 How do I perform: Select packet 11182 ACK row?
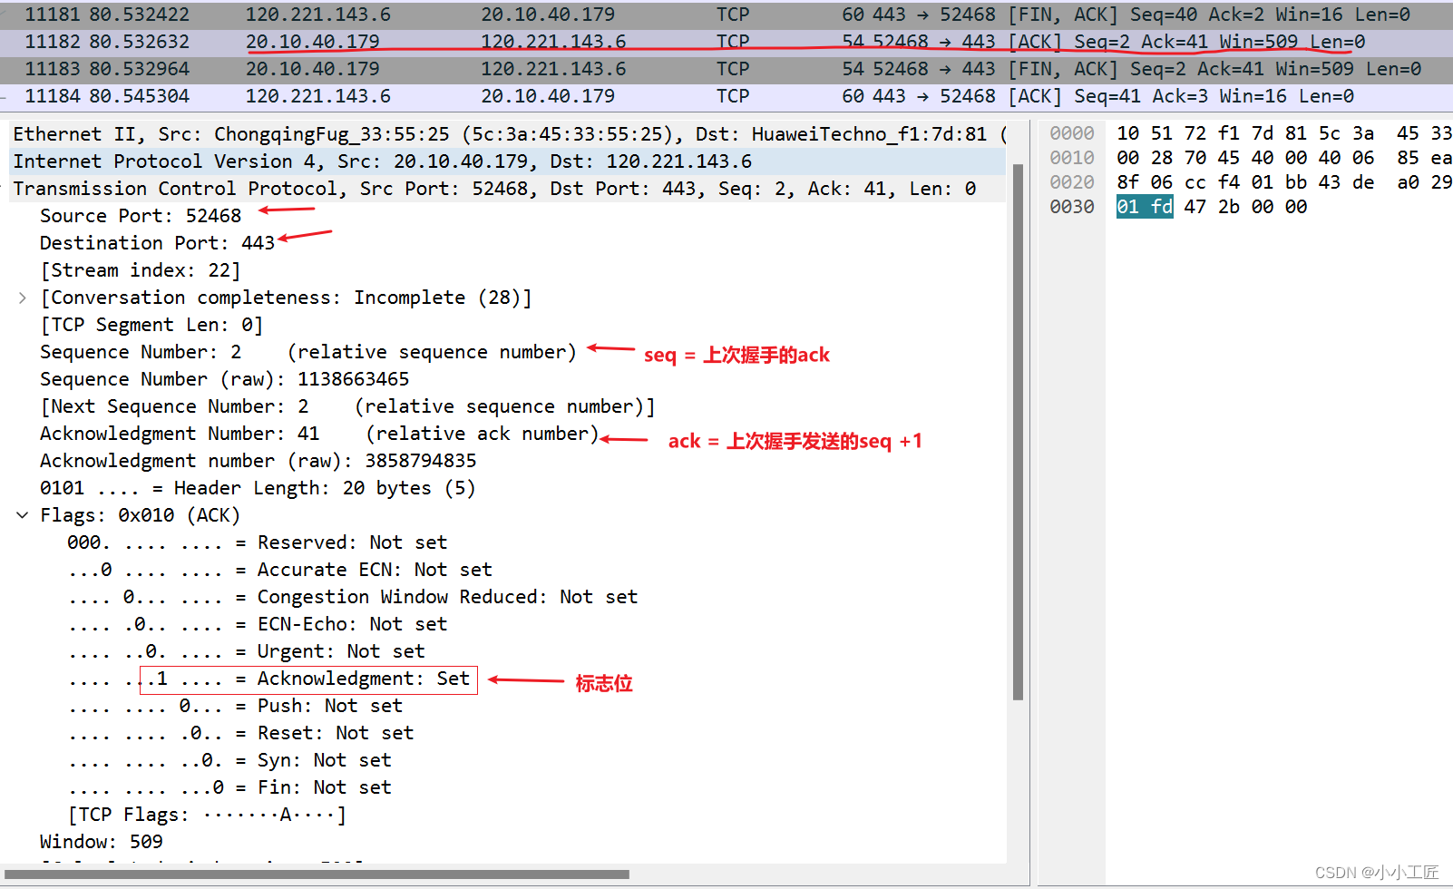pyautogui.click(x=726, y=42)
